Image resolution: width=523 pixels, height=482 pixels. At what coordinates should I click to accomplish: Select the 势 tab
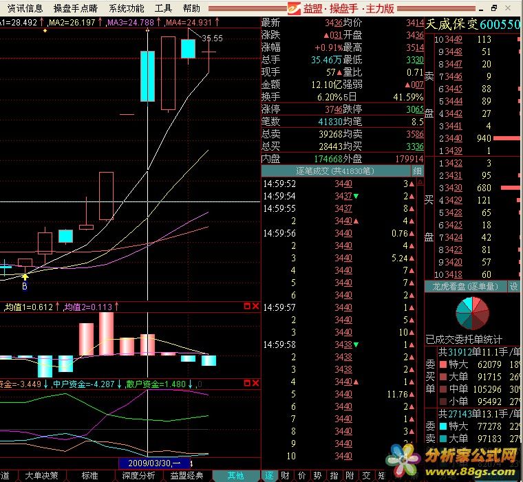(317, 475)
